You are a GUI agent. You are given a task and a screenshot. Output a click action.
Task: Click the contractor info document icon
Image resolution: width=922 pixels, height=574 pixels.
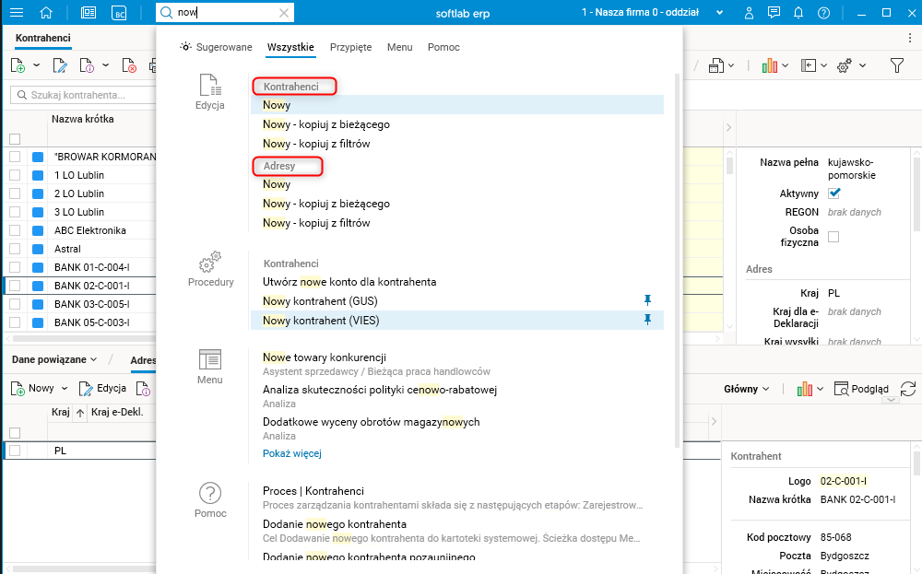[x=87, y=65]
